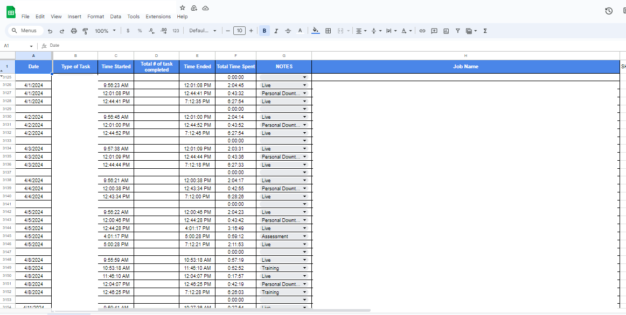
Task: Open the Insert menu
Action: 75,17
